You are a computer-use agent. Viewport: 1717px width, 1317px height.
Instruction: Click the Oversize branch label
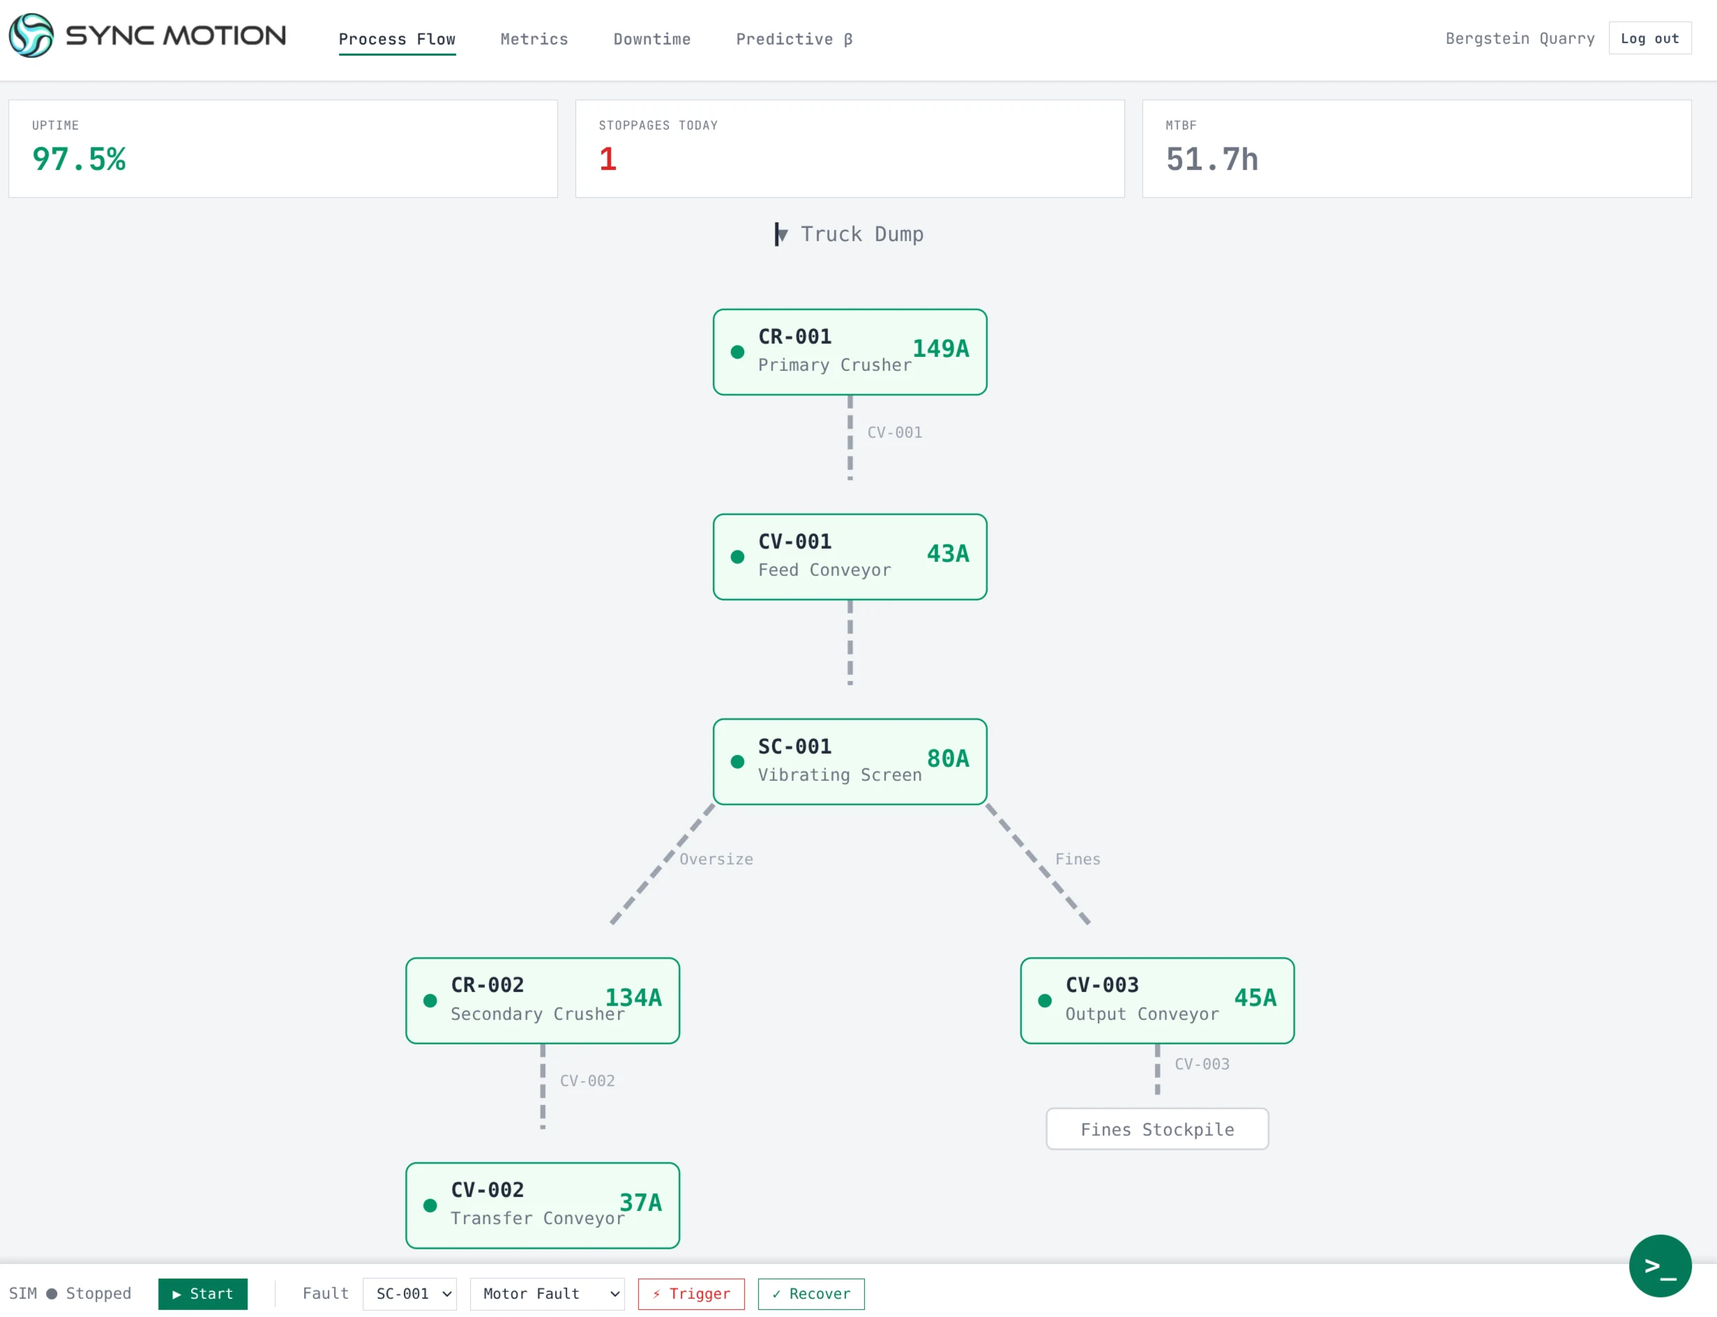pos(716,859)
